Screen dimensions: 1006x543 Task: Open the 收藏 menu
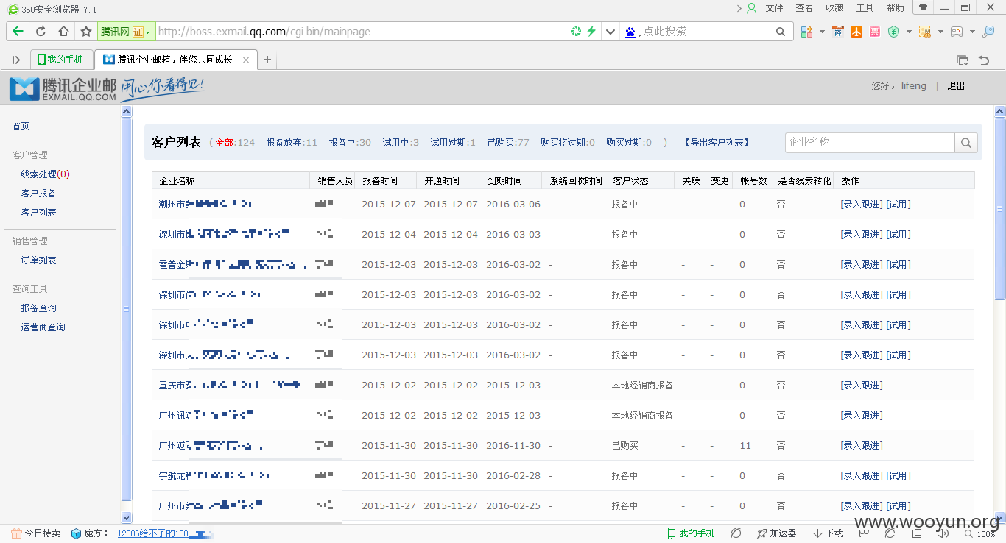pos(834,8)
